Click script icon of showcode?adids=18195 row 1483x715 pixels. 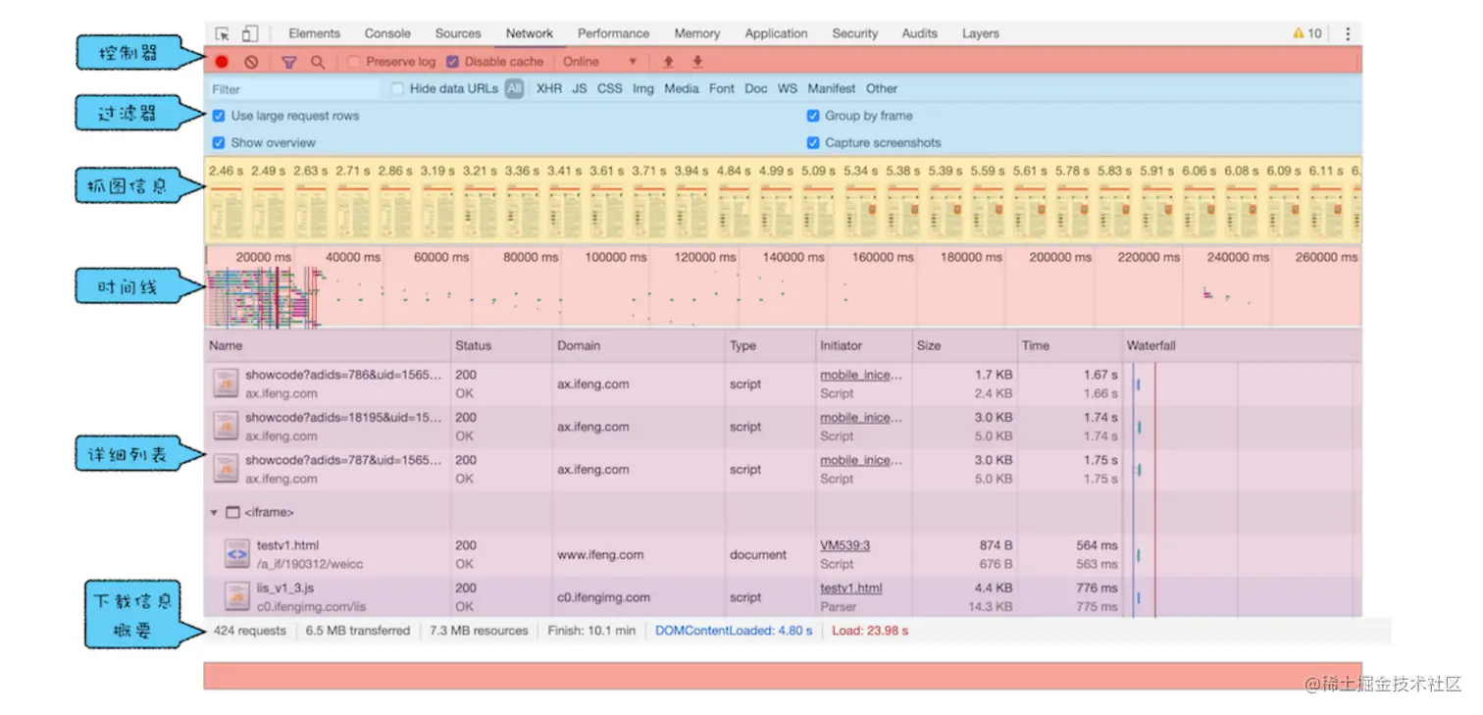(226, 427)
